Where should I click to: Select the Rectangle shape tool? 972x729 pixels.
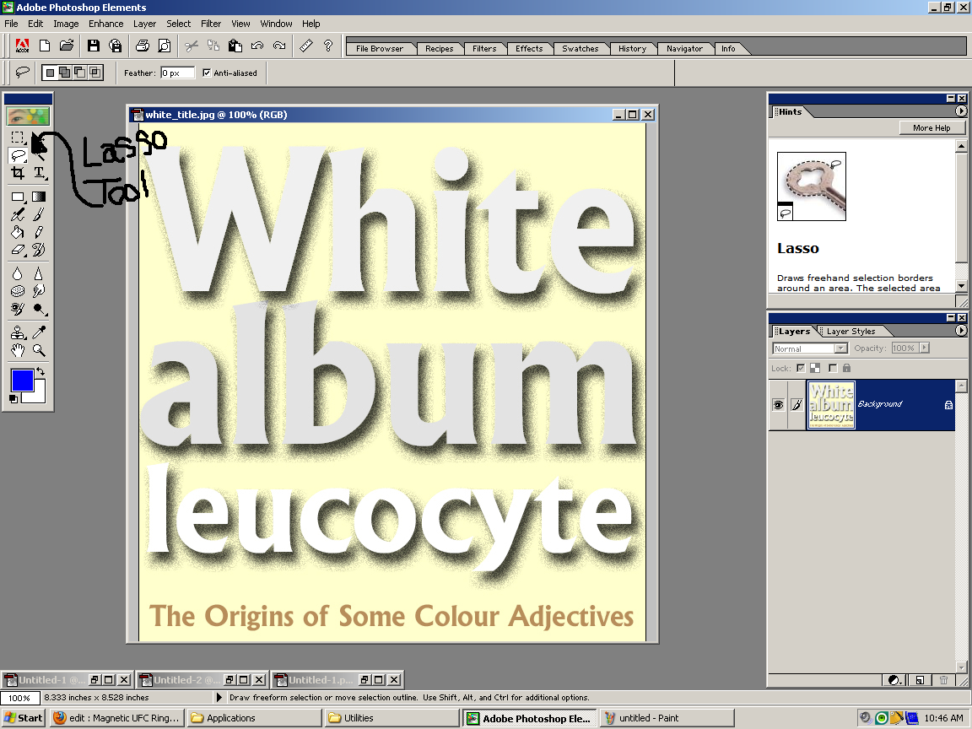point(18,197)
